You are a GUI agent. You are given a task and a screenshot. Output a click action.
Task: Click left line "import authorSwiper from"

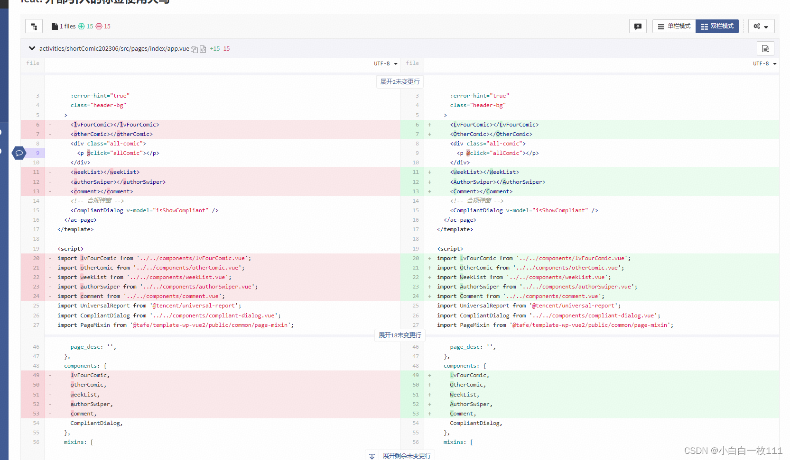click(x=158, y=287)
